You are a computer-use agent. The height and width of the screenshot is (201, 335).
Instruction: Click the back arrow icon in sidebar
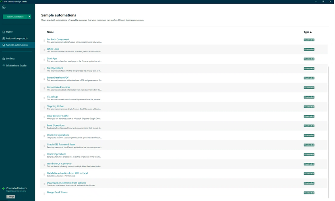pyautogui.click(x=4, y=7)
